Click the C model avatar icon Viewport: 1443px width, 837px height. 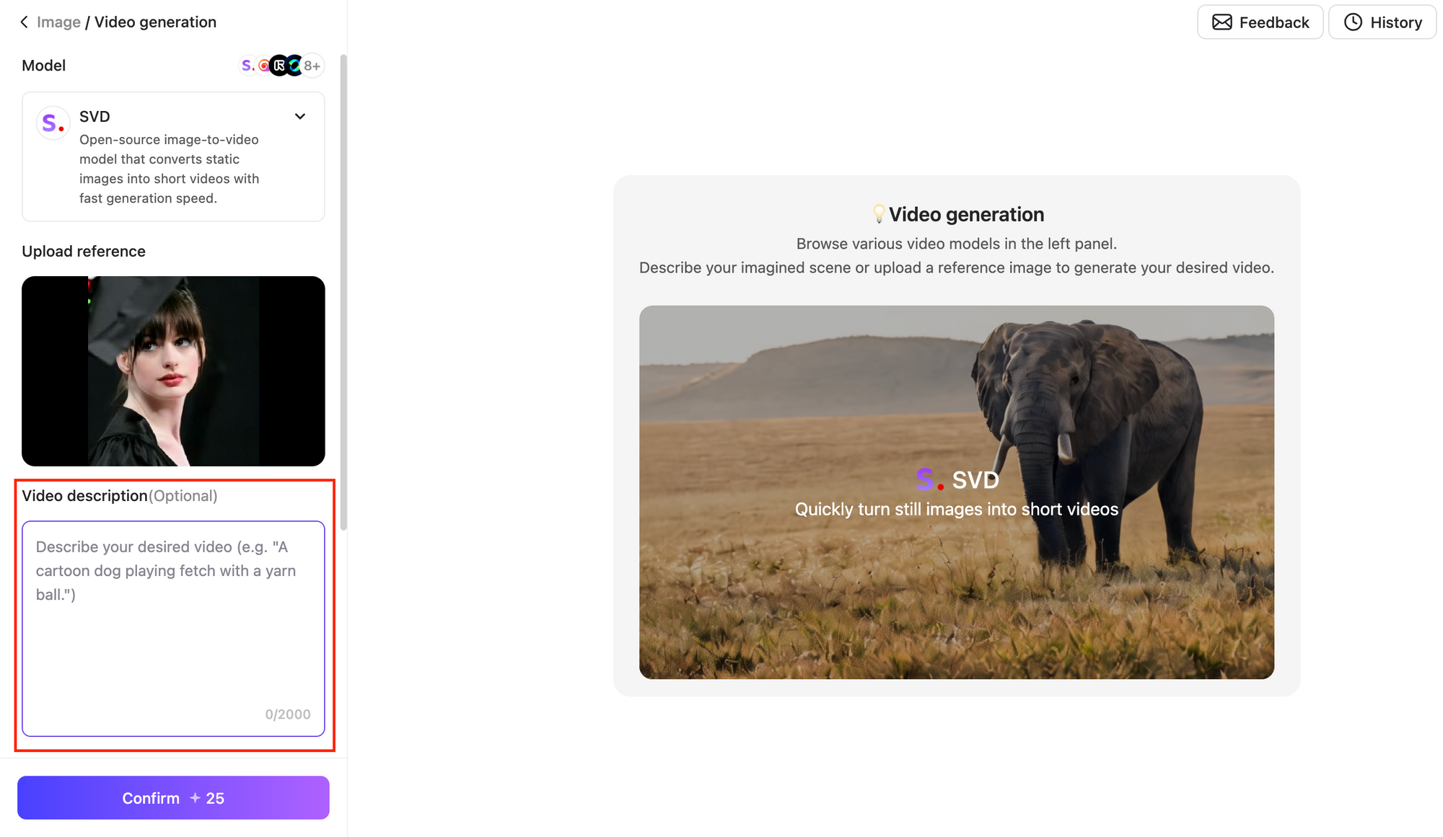tap(297, 65)
